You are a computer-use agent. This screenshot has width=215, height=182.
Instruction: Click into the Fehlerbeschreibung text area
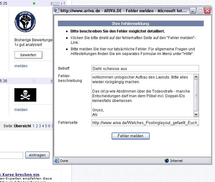tap(142, 95)
